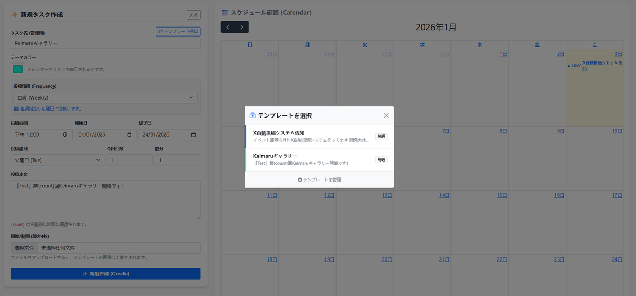Image resolution: width=636 pixels, height=296 pixels.
Task: Open テンプレートを管理 link
Action: pyautogui.click(x=319, y=180)
